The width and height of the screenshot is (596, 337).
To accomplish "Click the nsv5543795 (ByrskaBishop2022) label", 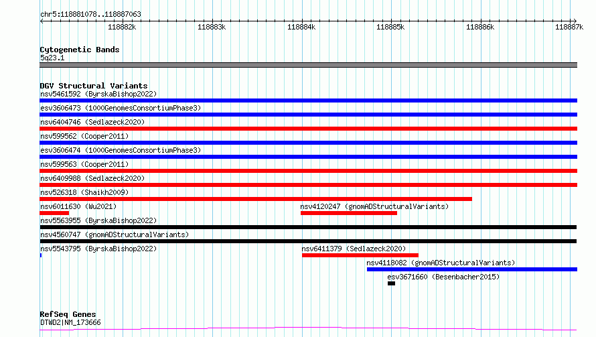I will click(98, 249).
